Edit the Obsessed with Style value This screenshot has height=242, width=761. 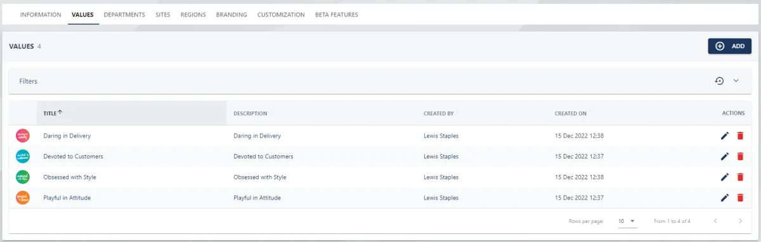725,177
